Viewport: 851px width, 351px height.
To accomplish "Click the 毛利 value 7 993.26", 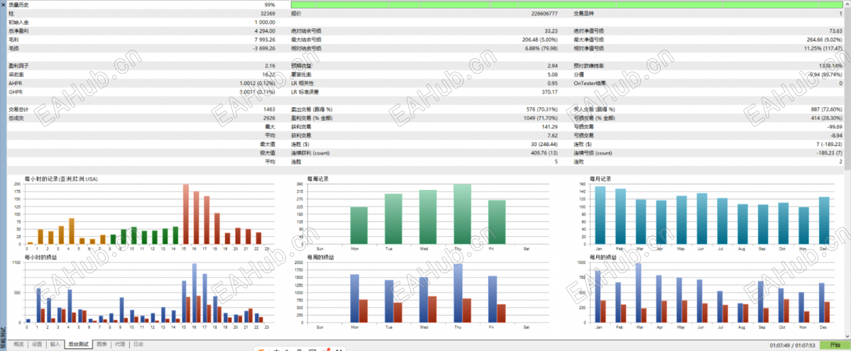I will pyautogui.click(x=265, y=40).
